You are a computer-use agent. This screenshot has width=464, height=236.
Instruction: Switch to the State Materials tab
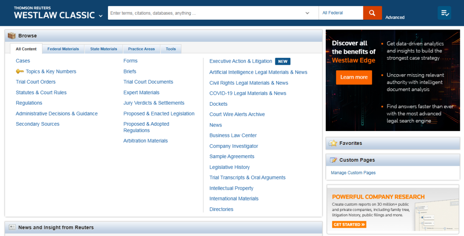pos(104,49)
